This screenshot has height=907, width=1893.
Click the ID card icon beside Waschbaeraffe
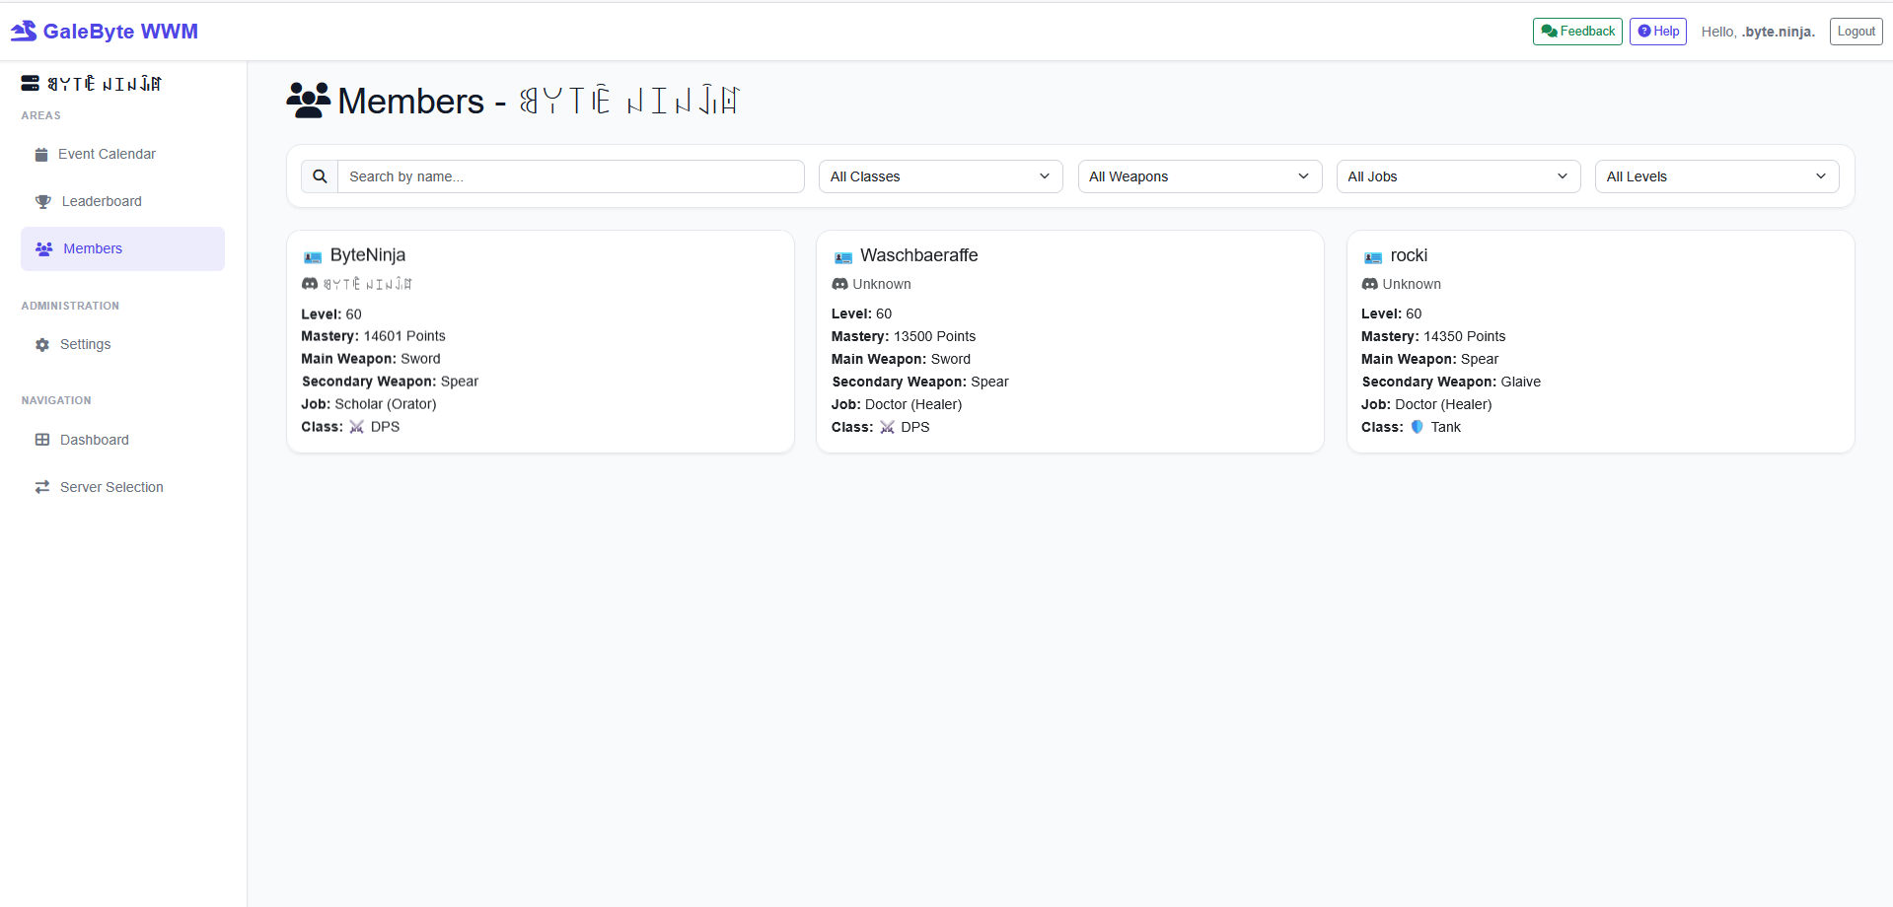click(x=842, y=257)
